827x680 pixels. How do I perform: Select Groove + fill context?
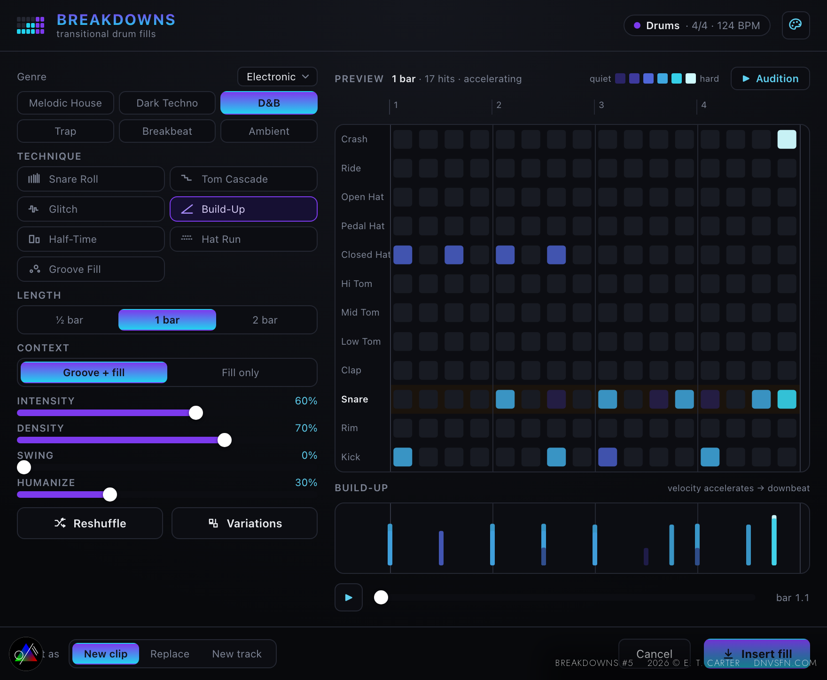click(x=94, y=372)
